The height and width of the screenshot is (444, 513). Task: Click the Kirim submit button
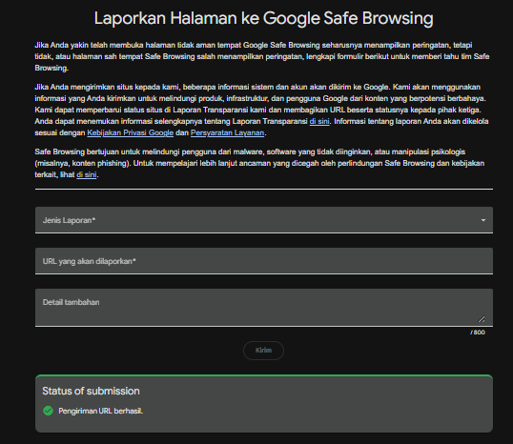263,351
